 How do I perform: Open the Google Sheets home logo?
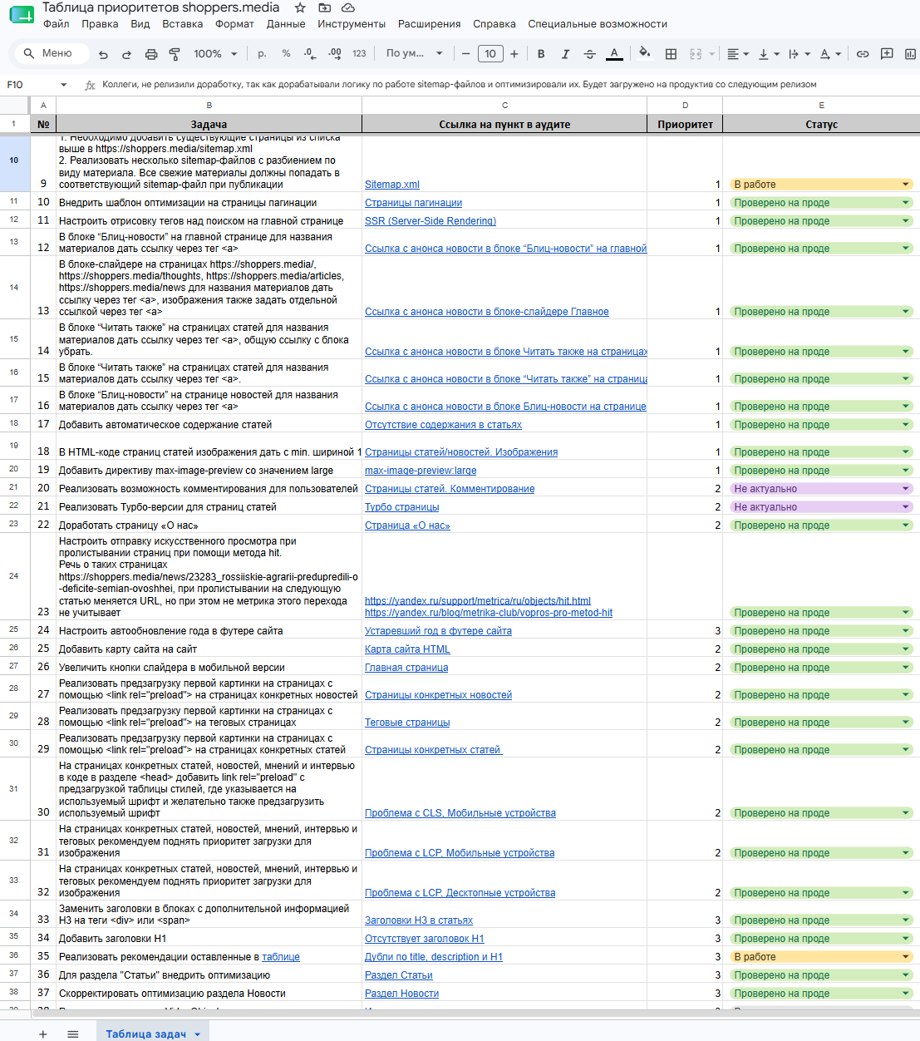click(21, 14)
